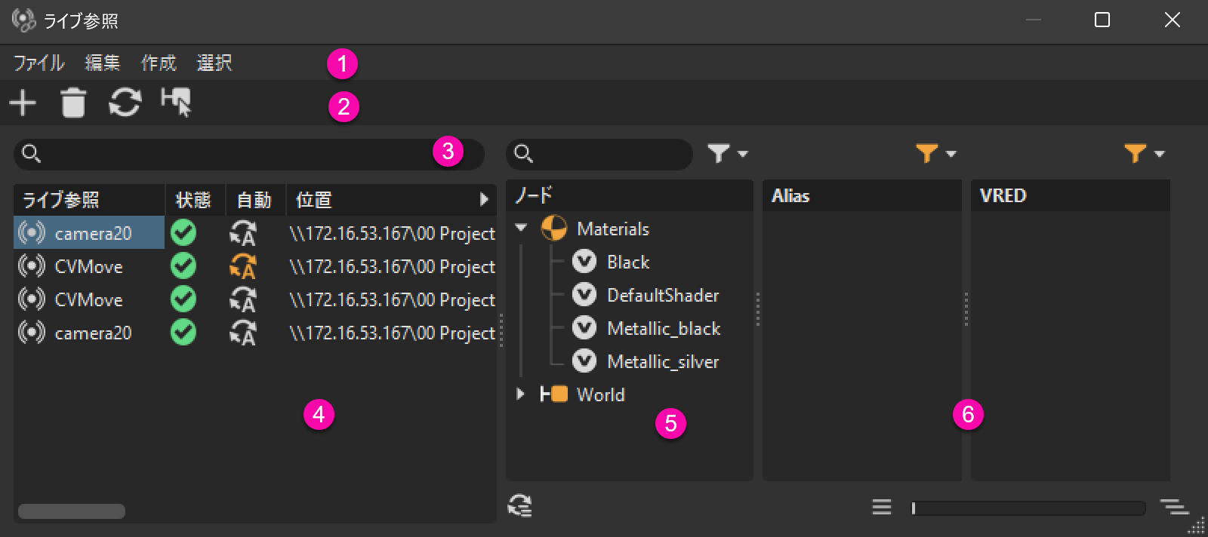The width and height of the screenshot is (1208, 537).
Task: Expand the World tree node
Action: tap(520, 394)
